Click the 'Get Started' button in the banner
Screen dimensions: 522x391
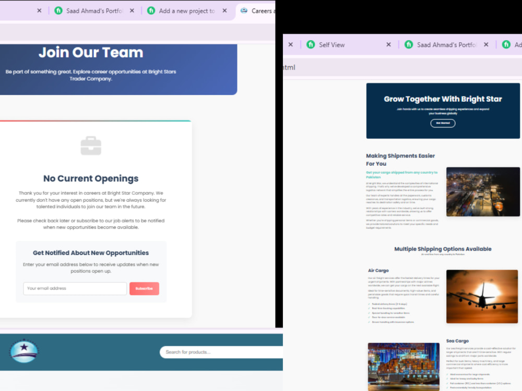pyautogui.click(x=443, y=124)
